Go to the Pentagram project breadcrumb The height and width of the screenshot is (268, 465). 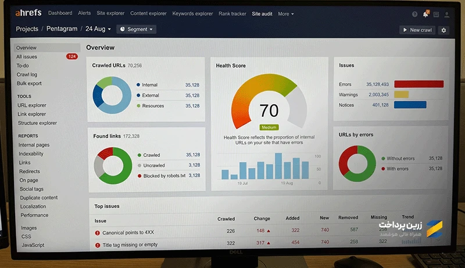point(62,29)
